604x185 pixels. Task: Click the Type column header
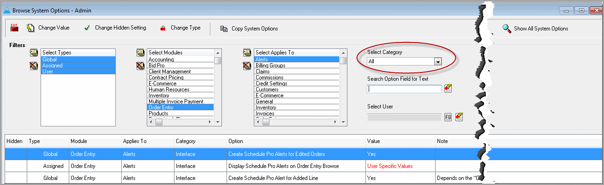click(x=47, y=141)
